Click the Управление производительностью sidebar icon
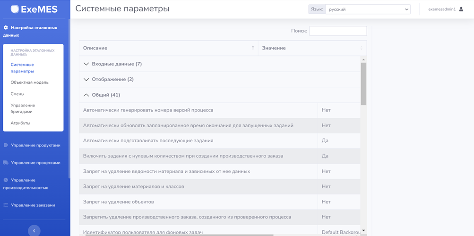474x236 pixels. point(6,180)
